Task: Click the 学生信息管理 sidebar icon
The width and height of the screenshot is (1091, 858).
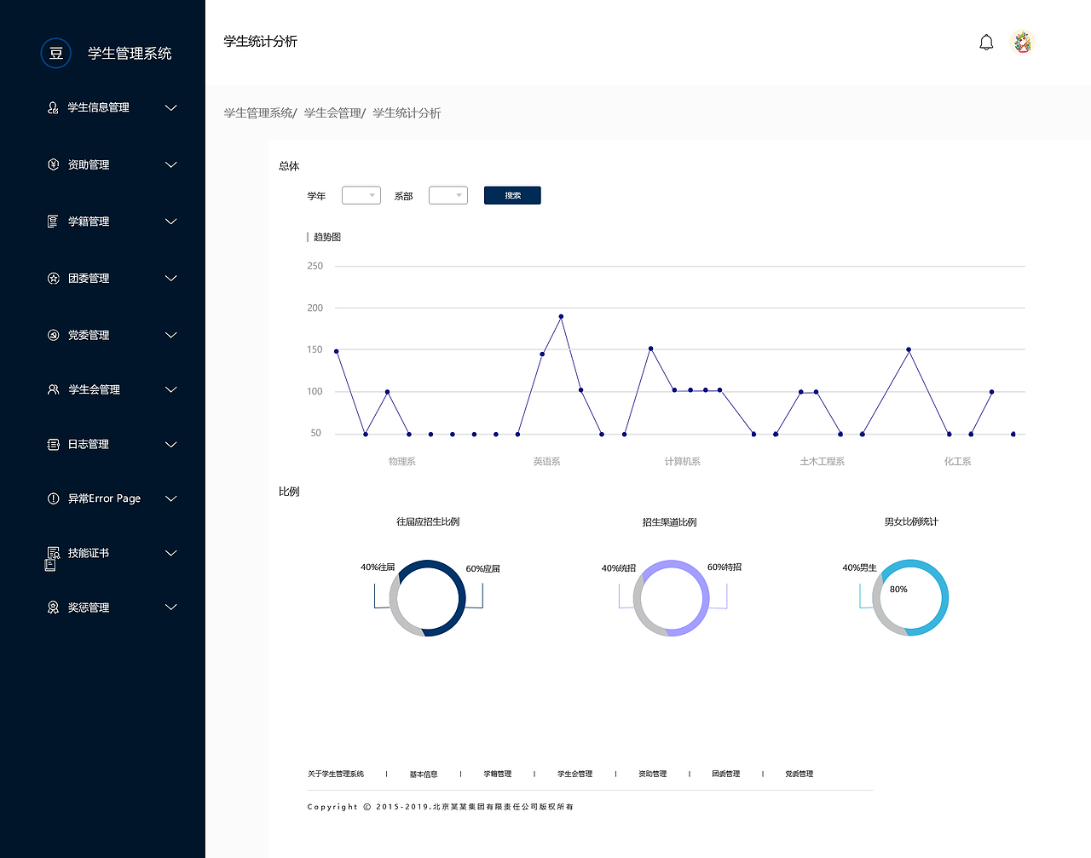Action: (x=53, y=107)
